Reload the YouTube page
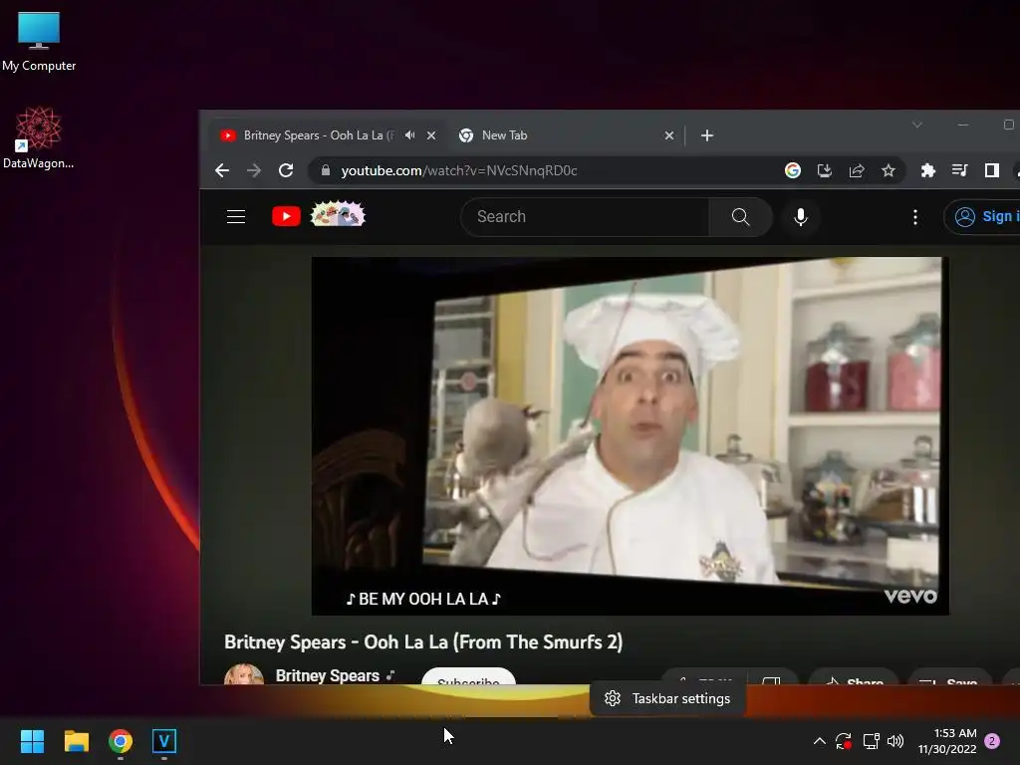The height and width of the screenshot is (765, 1020). tap(286, 170)
